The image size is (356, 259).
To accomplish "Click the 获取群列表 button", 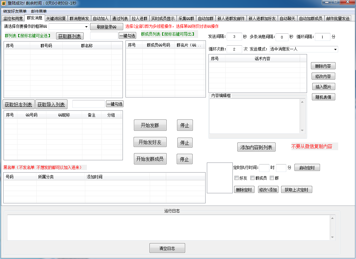I will (70, 36).
